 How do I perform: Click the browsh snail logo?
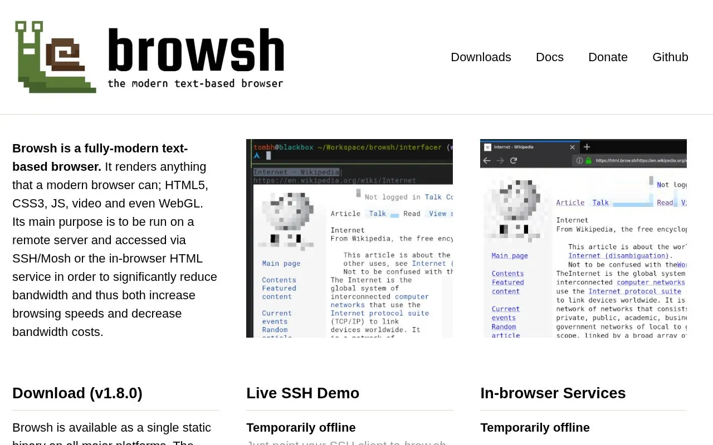coord(56,57)
